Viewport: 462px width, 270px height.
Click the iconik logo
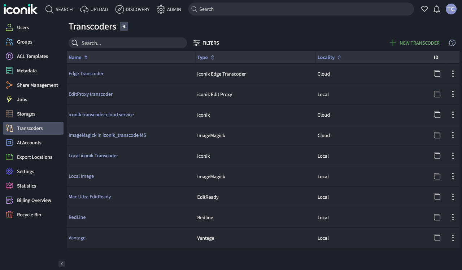coord(21,9)
